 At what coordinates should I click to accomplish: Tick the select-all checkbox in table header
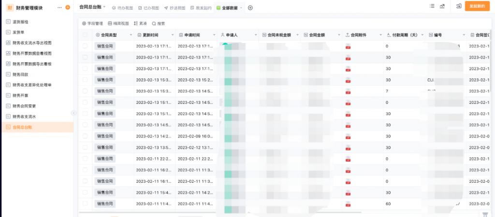(x=85, y=35)
